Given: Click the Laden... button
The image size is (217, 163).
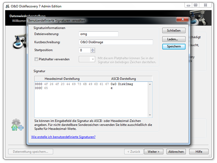Looking at the screenshot, I should coord(174,39).
